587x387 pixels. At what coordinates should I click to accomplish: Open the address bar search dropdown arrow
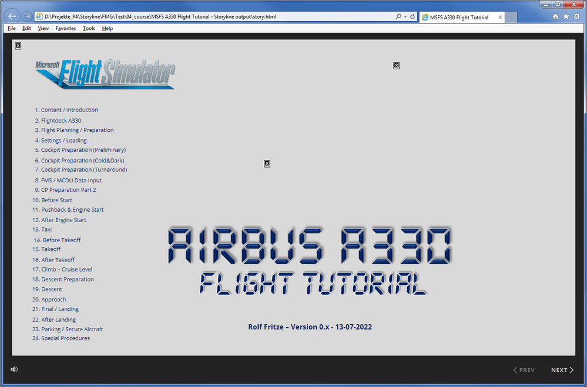click(405, 16)
